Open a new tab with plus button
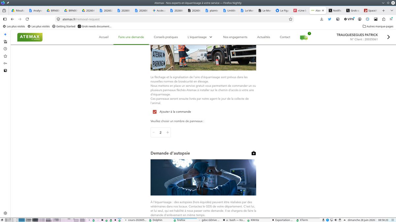This screenshot has height=222, width=396. click(383, 11)
